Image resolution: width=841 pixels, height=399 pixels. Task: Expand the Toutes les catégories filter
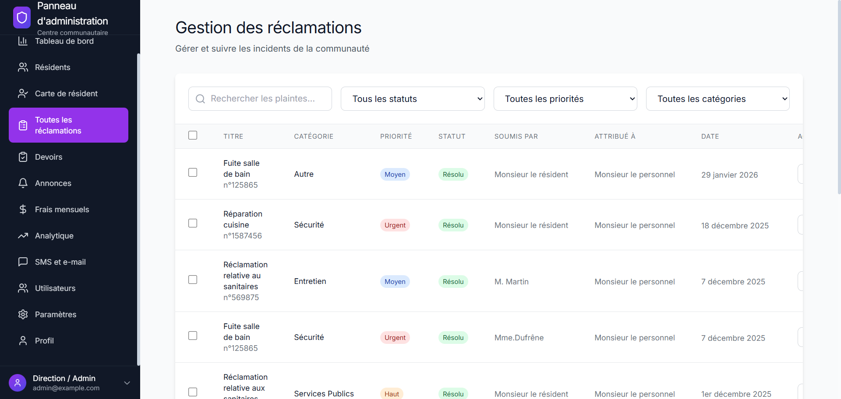(717, 98)
